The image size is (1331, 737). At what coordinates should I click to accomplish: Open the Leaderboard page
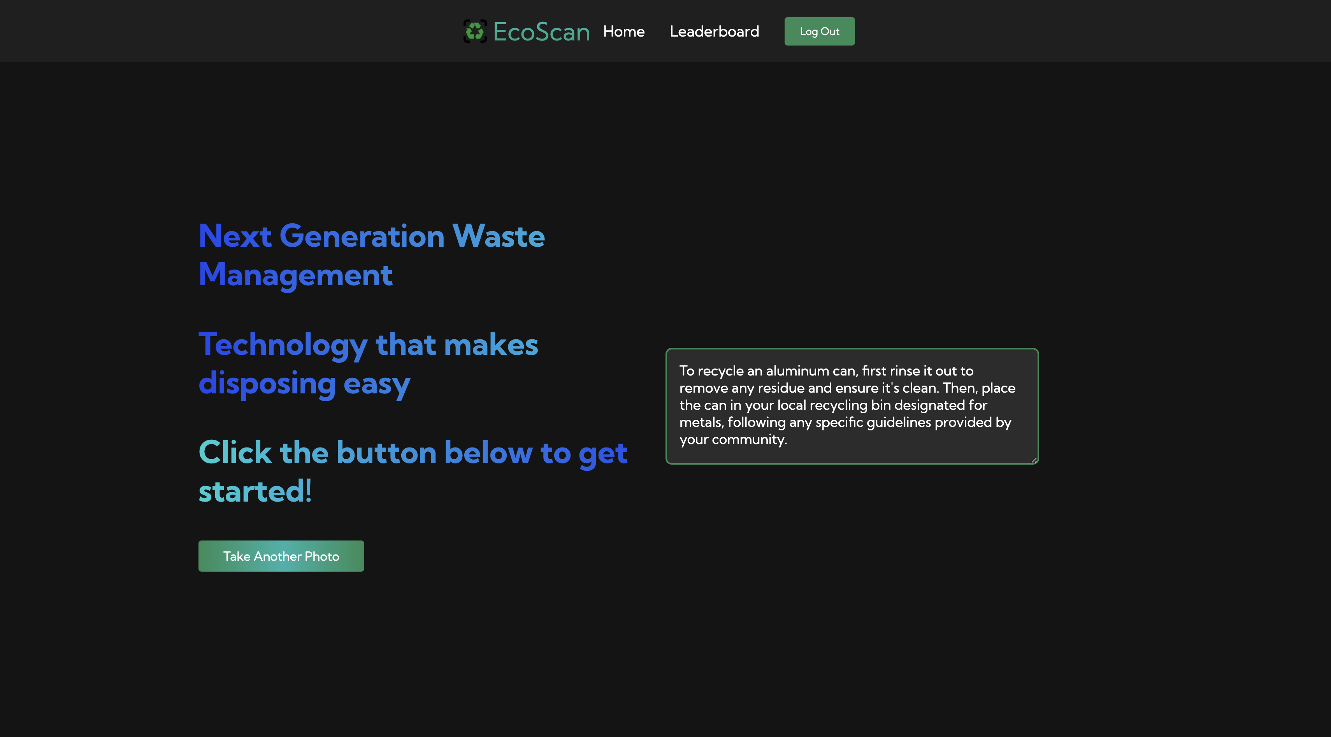(x=714, y=32)
